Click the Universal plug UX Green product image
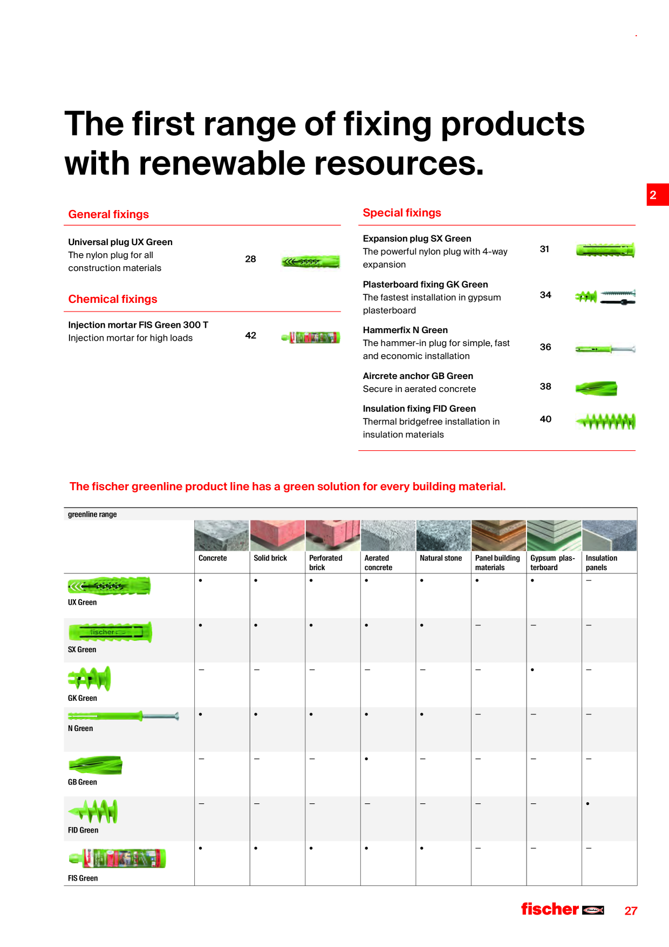 click(x=311, y=261)
